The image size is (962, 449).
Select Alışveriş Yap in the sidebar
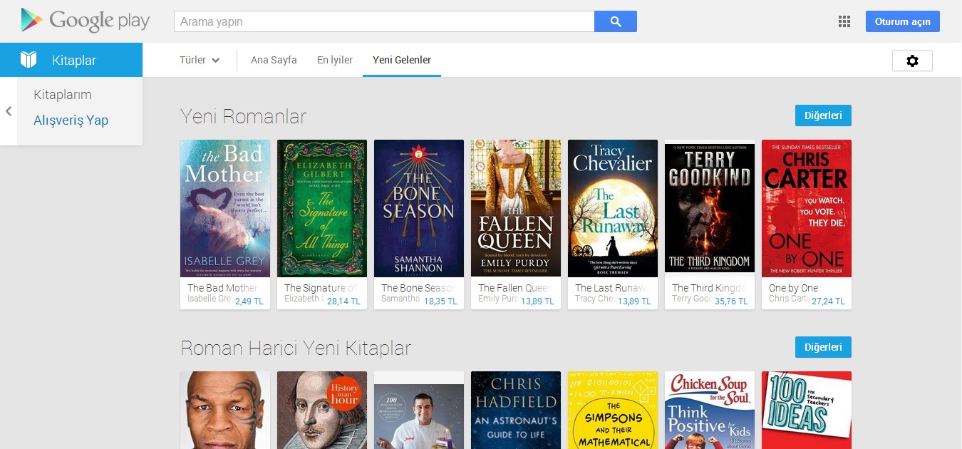click(x=71, y=120)
